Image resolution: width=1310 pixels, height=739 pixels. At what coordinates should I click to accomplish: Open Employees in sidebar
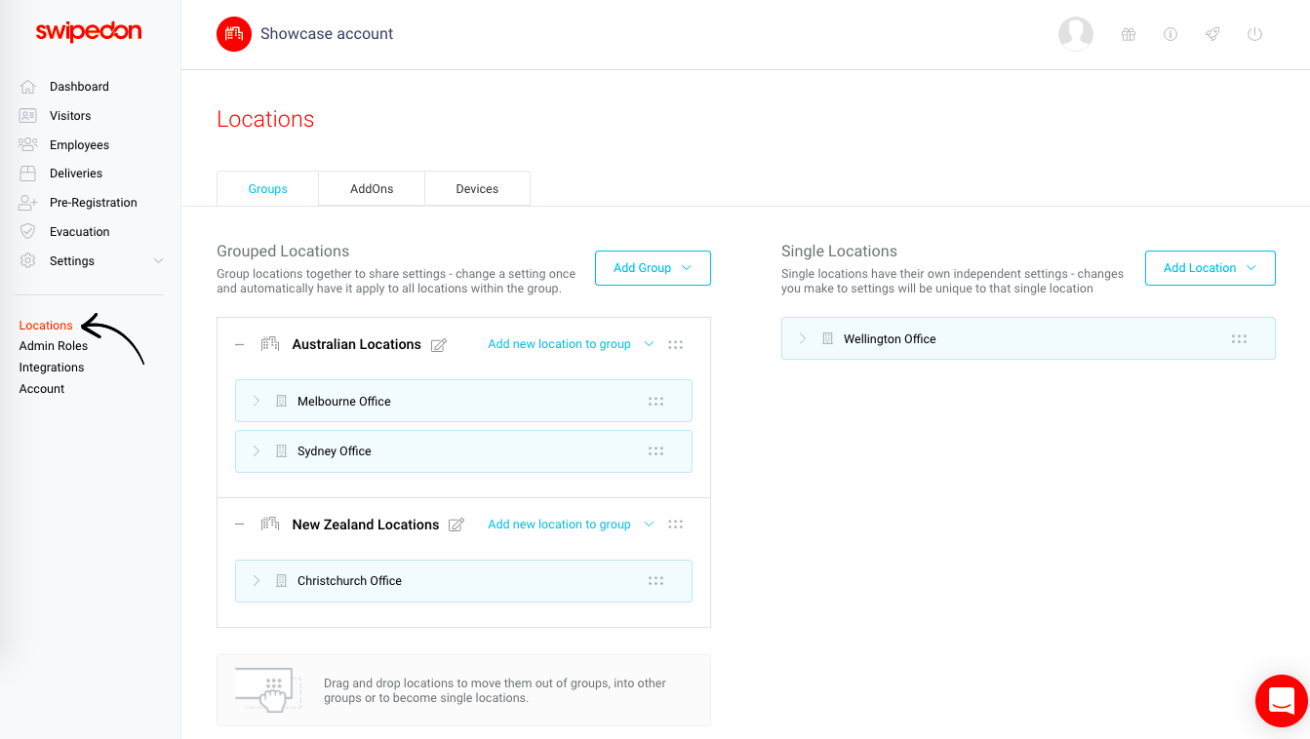pyautogui.click(x=79, y=144)
